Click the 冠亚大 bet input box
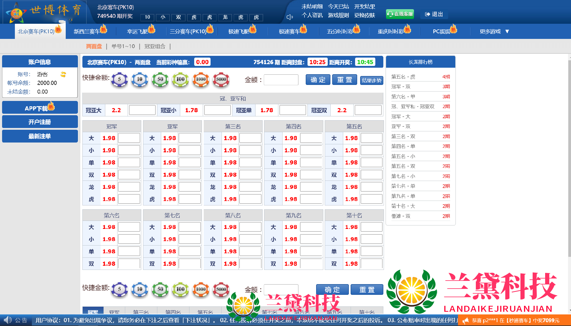The height and width of the screenshot is (326, 571). click(142, 110)
